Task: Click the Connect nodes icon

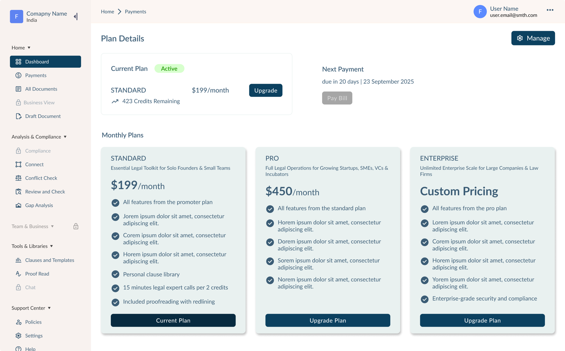Action: point(18,164)
